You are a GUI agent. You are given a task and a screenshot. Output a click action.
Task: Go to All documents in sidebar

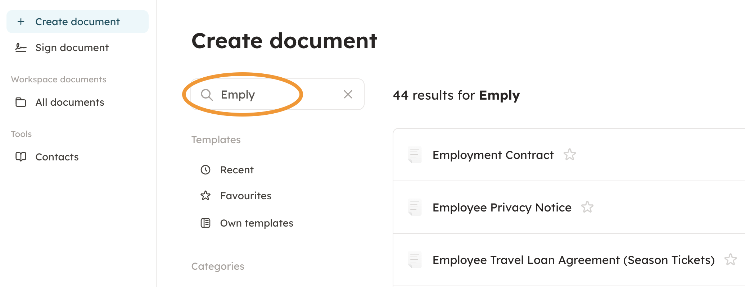pos(70,102)
